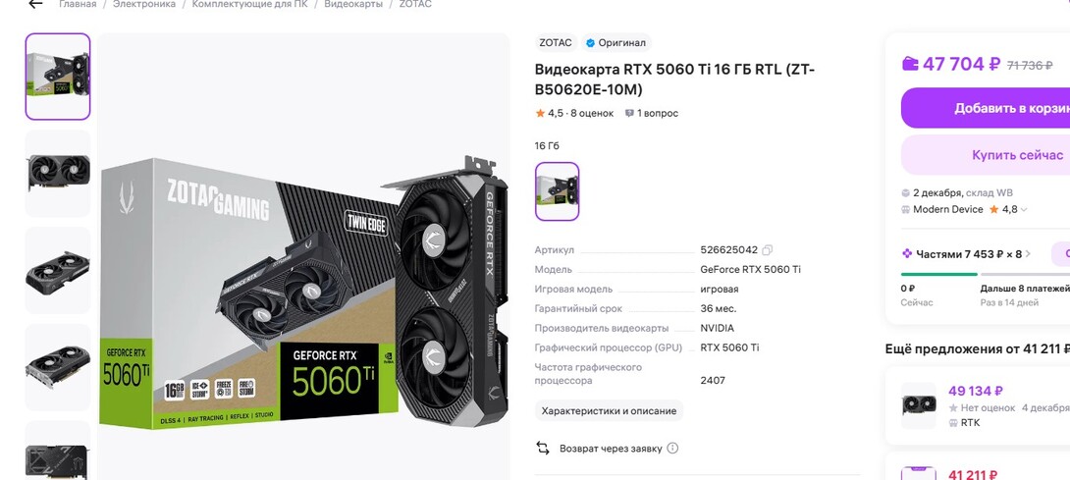
Task: Click the installment payment progress bar
Action: pos(986,275)
